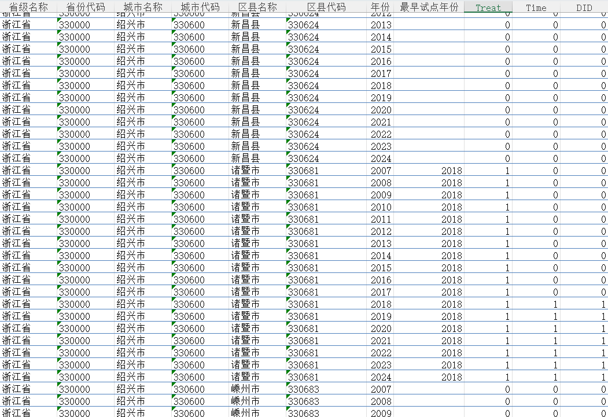Click the 年份 column header
Viewport: 608px width, 417px height.
[380, 7]
